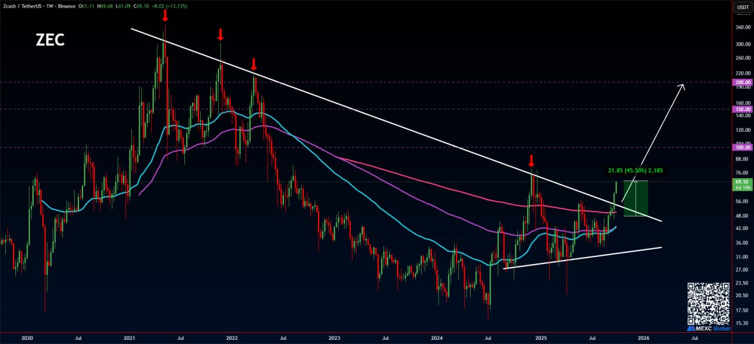This screenshot has height=344, width=754.
Task: Click the red arrow above the 2022 peak
Action: (253, 64)
